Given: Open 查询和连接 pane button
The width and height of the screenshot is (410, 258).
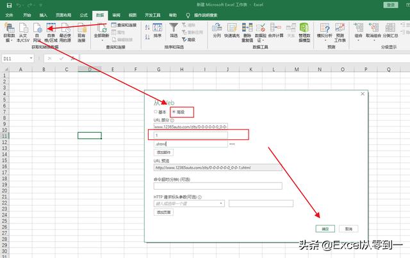Looking at the screenshot, I should point(124,25).
